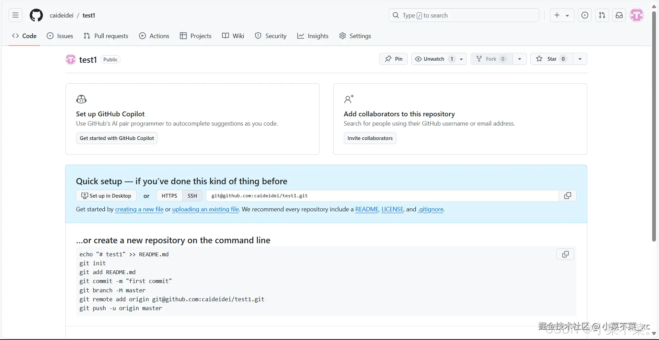The image size is (659, 340).
Task: Open the Star lists dropdown arrow
Action: 580,59
